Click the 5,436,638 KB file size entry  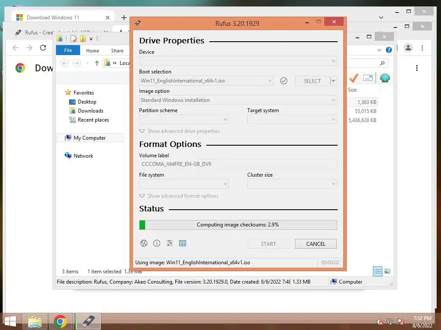(362, 120)
